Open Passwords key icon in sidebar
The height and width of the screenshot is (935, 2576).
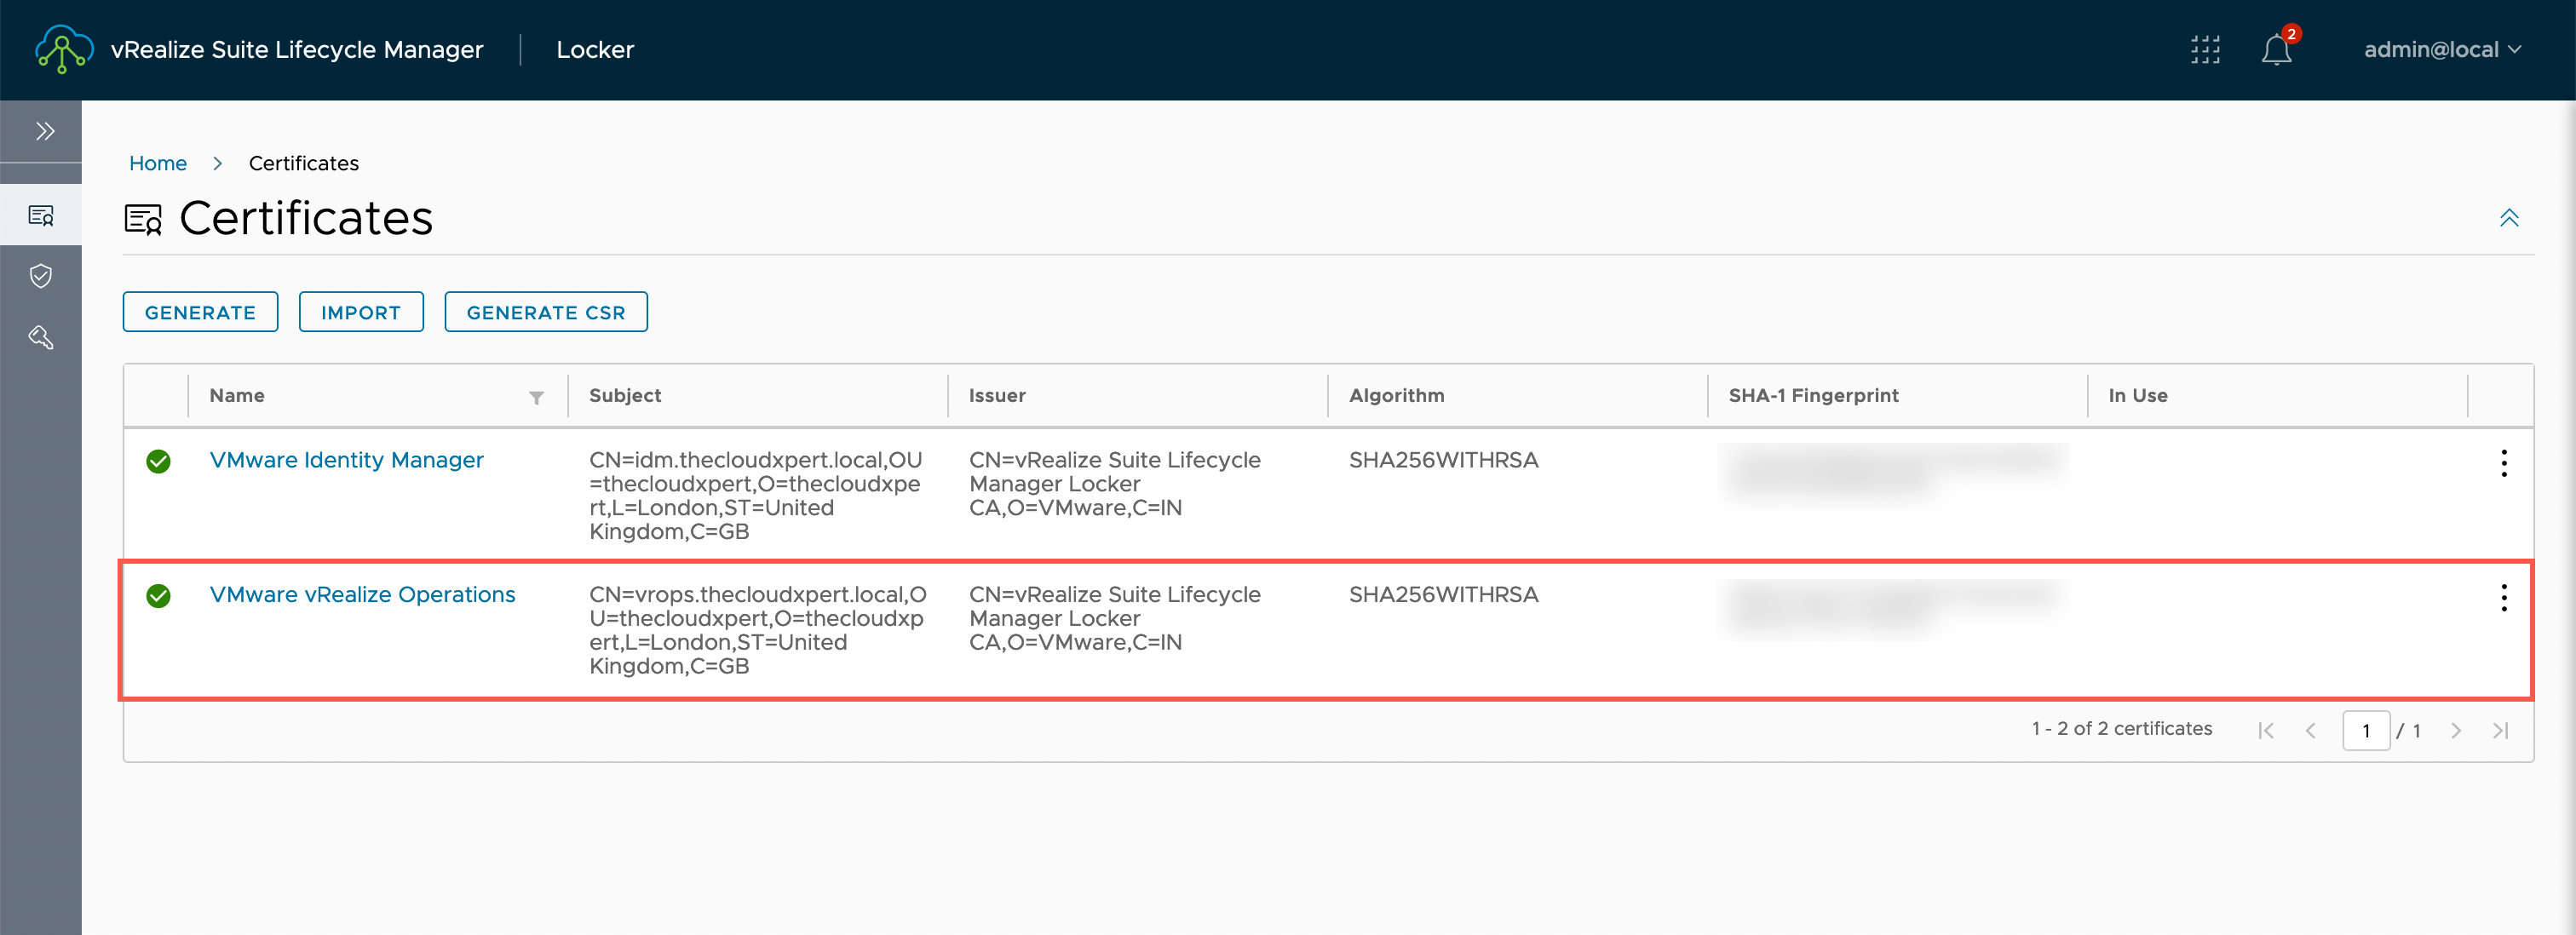click(x=41, y=337)
